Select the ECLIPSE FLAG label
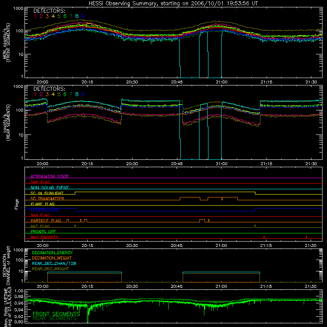The width and height of the screenshot is (327, 327). (x=45, y=210)
